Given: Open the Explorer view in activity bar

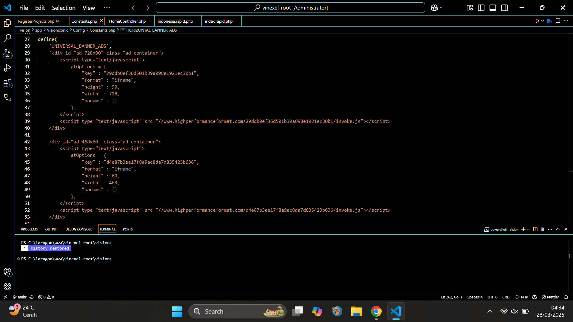Looking at the screenshot, I should coord(7,23).
